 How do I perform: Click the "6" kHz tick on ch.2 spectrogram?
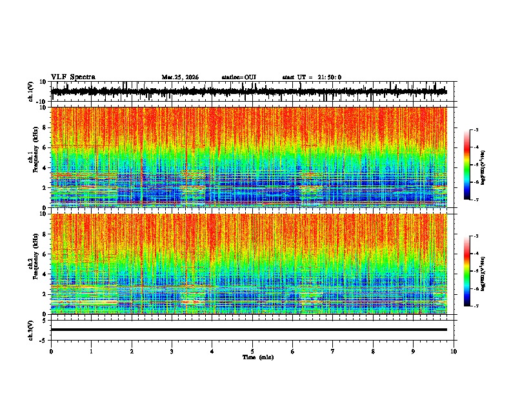pos(45,254)
